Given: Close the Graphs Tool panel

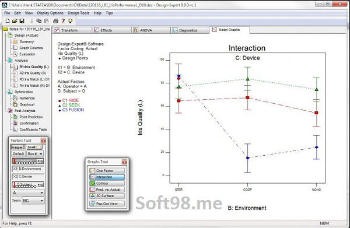Looking at the screenshot, I should 125,162.
